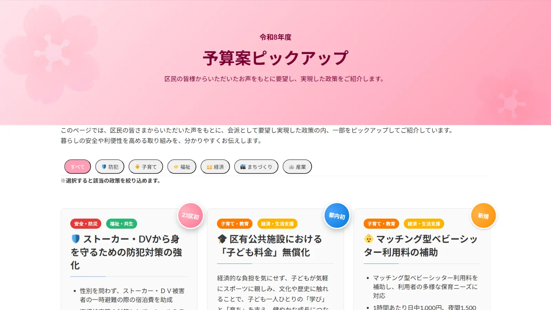Click the 都内初 blue badge
The image size is (551, 310).
(337, 216)
